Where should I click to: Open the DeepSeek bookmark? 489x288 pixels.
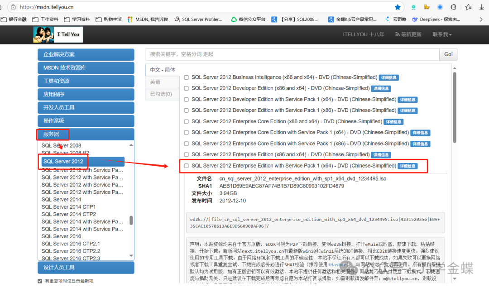(435, 19)
